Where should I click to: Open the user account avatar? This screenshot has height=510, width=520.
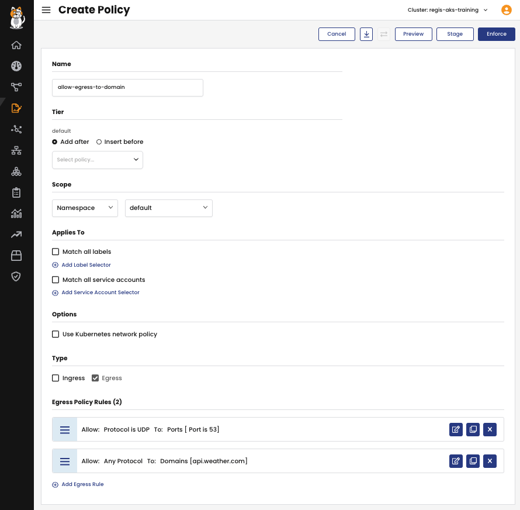click(507, 10)
